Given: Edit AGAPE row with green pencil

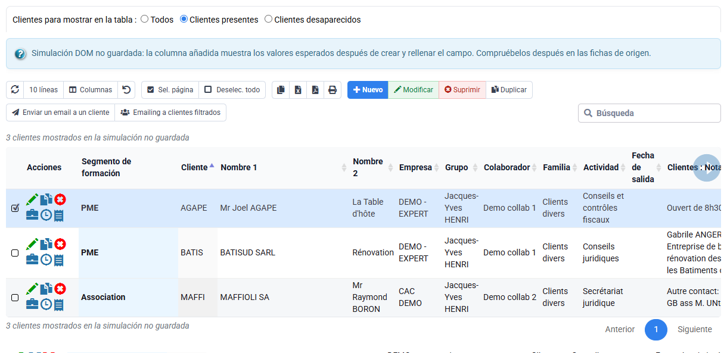Looking at the screenshot, I should pos(32,199).
